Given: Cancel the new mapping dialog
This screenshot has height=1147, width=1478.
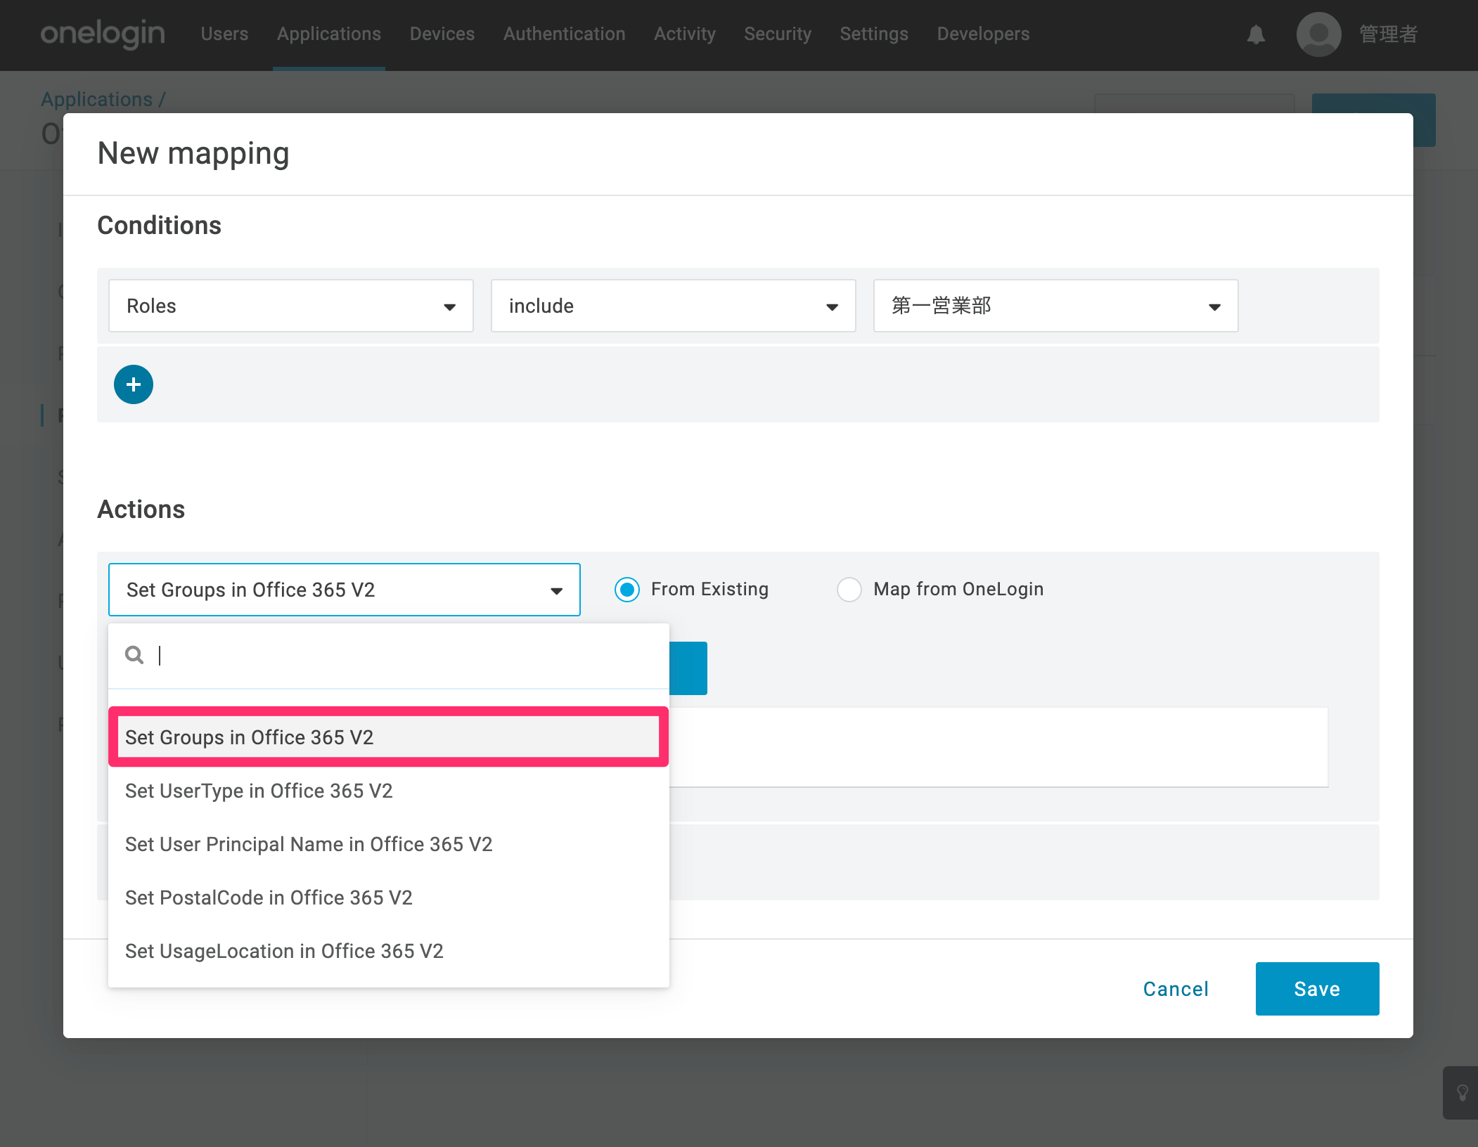Looking at the screenshot, I should [1176, 989].
